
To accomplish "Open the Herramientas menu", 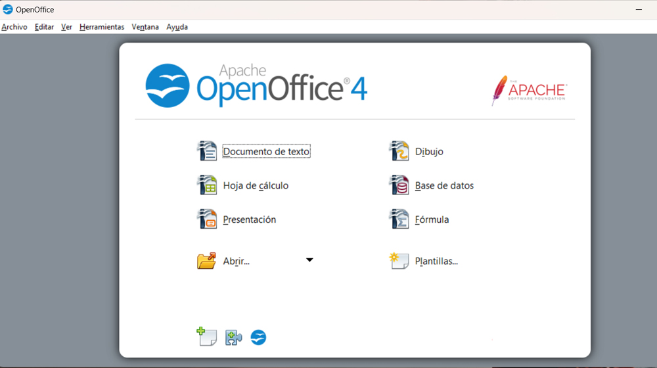I will click(x=102, y=27).
